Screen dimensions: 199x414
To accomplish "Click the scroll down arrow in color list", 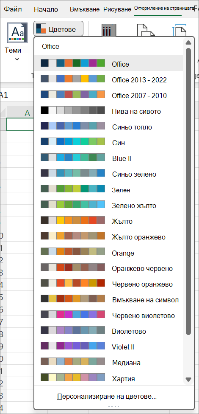I will point(188,380).
